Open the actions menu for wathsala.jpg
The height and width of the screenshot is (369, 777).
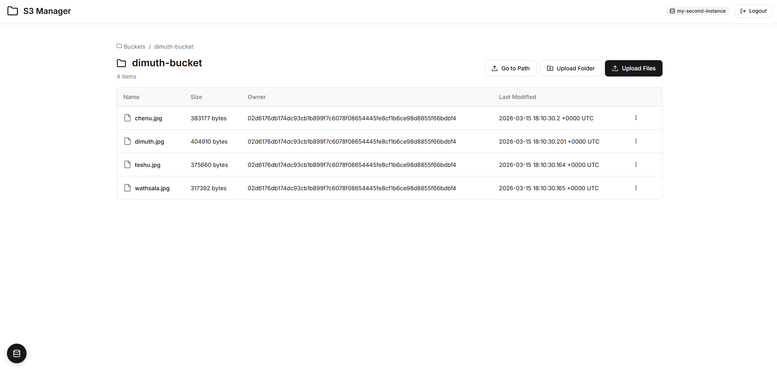(x=636, y=188)
